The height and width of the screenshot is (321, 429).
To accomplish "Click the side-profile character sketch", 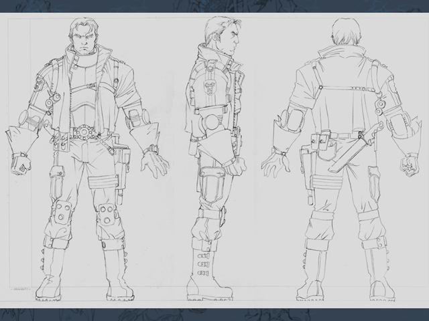I will click(x=215, y=158).
